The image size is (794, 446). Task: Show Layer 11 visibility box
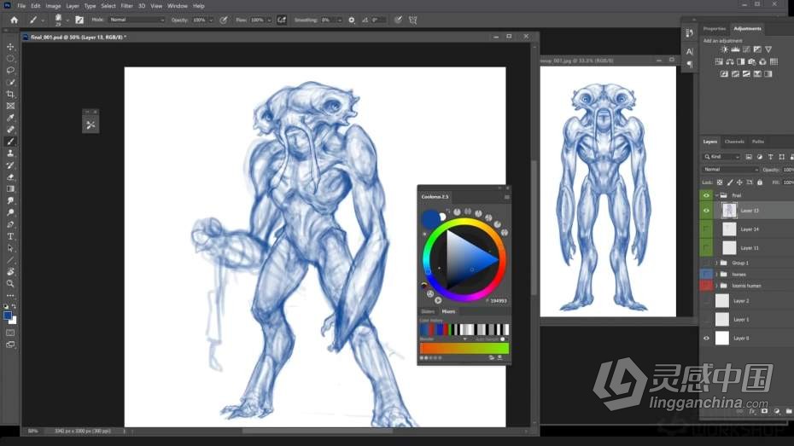pos(706,248)
